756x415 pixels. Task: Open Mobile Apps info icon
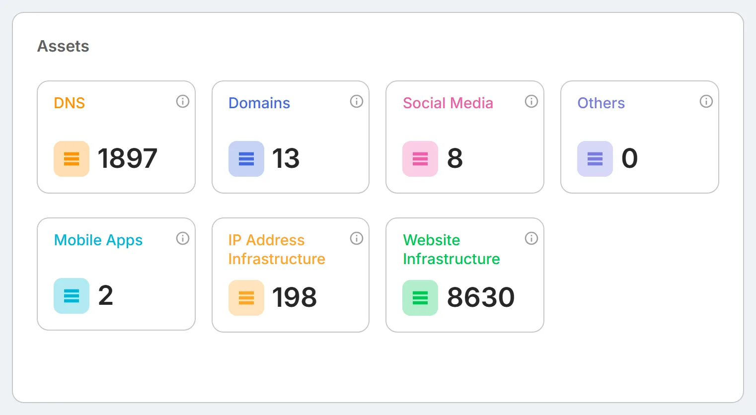[183, 238]
